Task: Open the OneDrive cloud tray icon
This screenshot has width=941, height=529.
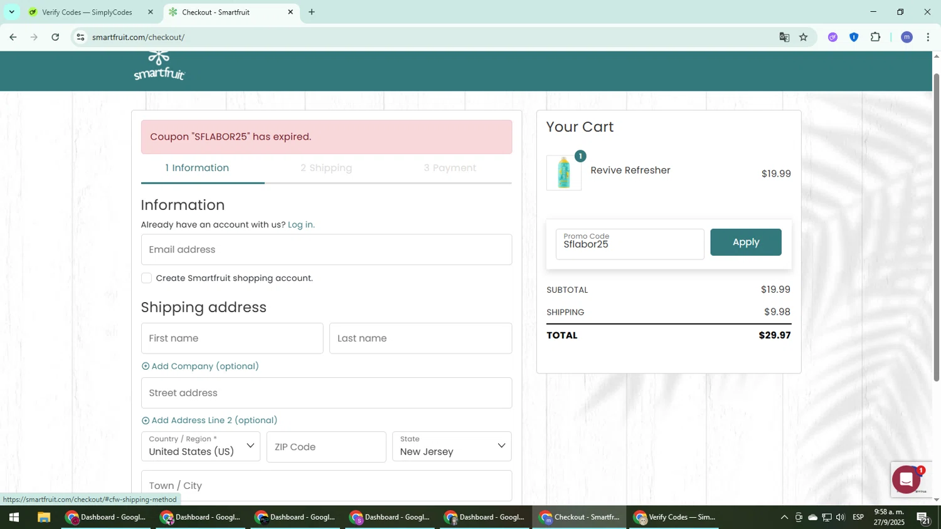Action: point(812,518)
